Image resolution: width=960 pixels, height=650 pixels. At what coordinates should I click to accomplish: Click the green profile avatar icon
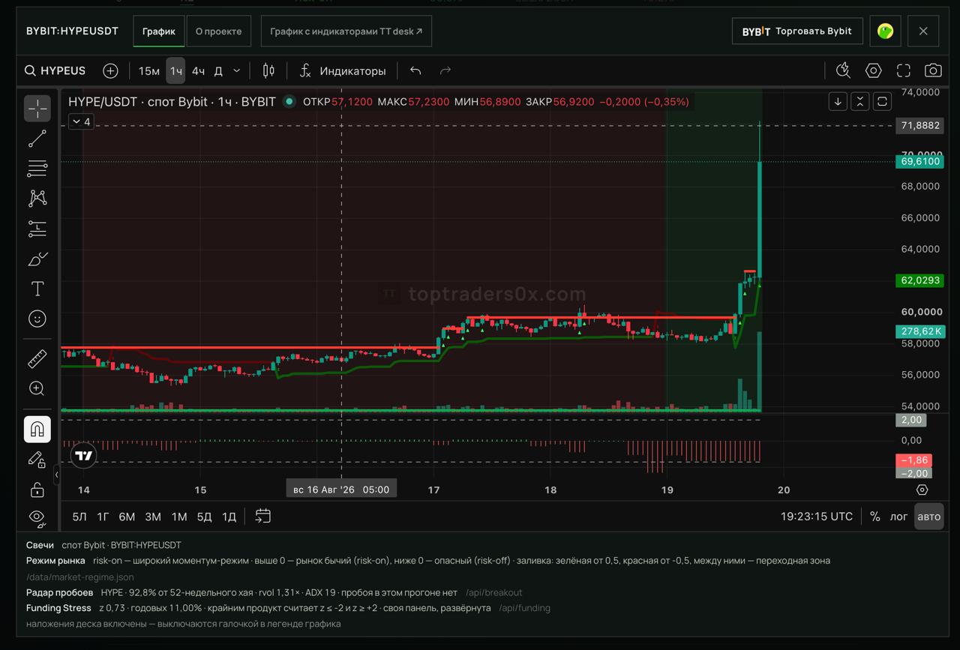pos(885,31)
